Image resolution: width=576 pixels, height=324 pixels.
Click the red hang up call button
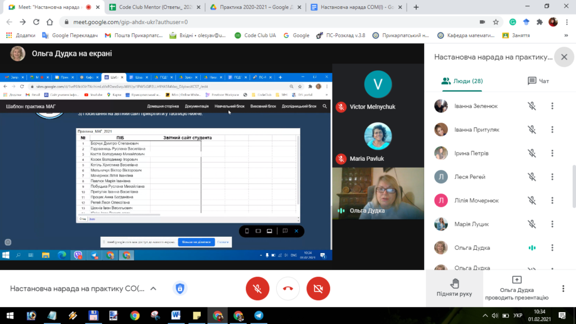288,289
